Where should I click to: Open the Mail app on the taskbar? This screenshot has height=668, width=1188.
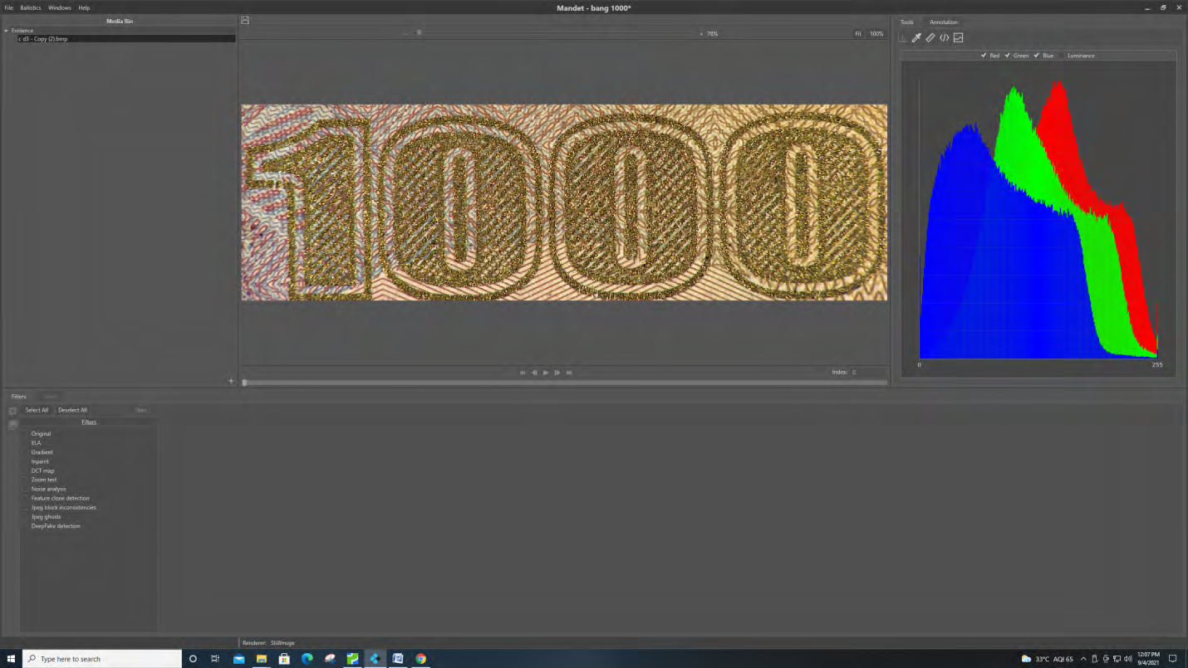[238, 659]
